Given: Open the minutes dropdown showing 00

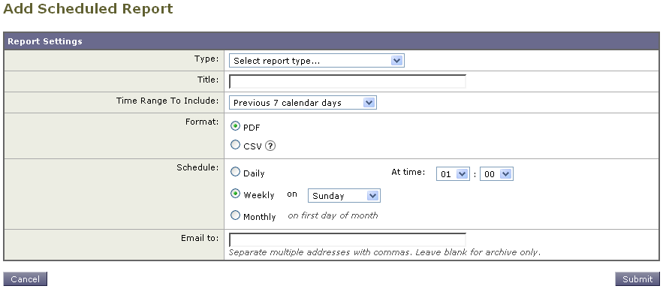Looking at the screenshot, I should pyautogui.click(x=496, y=173).
